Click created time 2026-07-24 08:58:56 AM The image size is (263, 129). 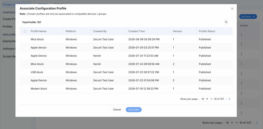click(x=144, y=64)
